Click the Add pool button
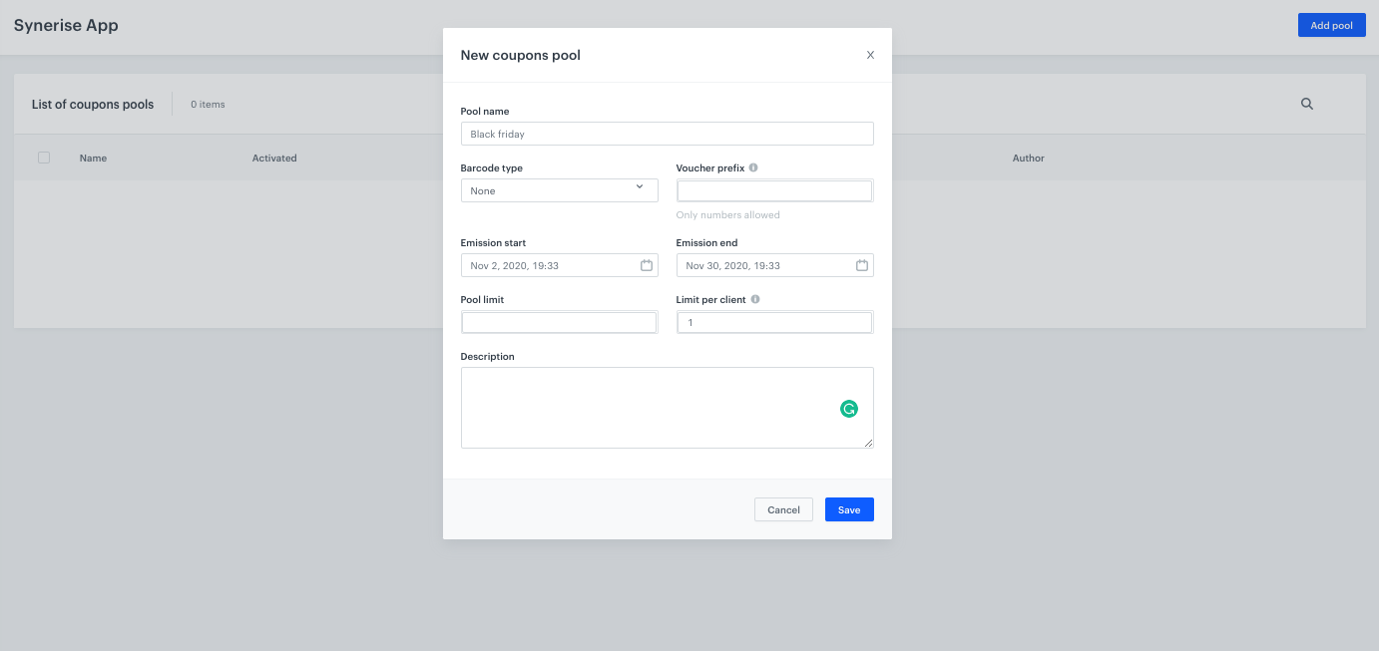 pyautogui.click(x=1331, y=25)
